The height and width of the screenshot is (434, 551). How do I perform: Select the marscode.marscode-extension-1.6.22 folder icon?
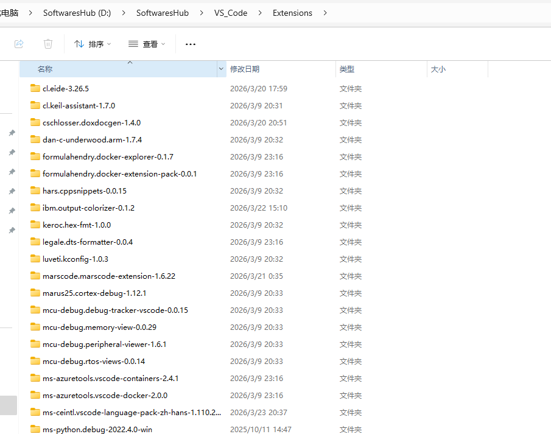35,276
